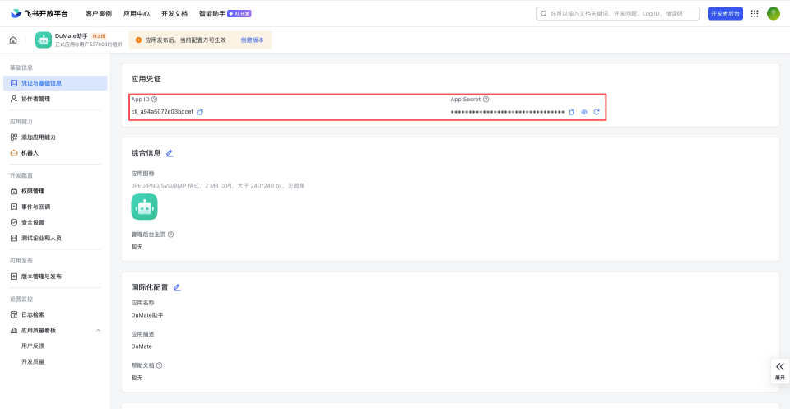Edit 国际化配置 with the pencil icon

pos(177,287)
